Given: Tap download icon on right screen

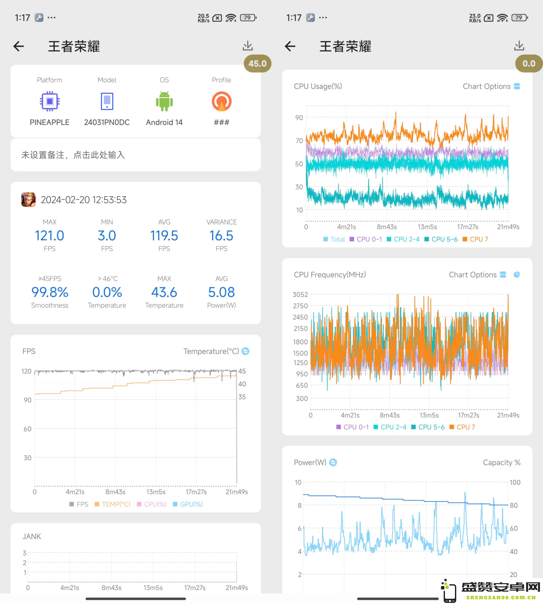Looking at the screenshot, I should pyautogui.click(x=519, y=46).
